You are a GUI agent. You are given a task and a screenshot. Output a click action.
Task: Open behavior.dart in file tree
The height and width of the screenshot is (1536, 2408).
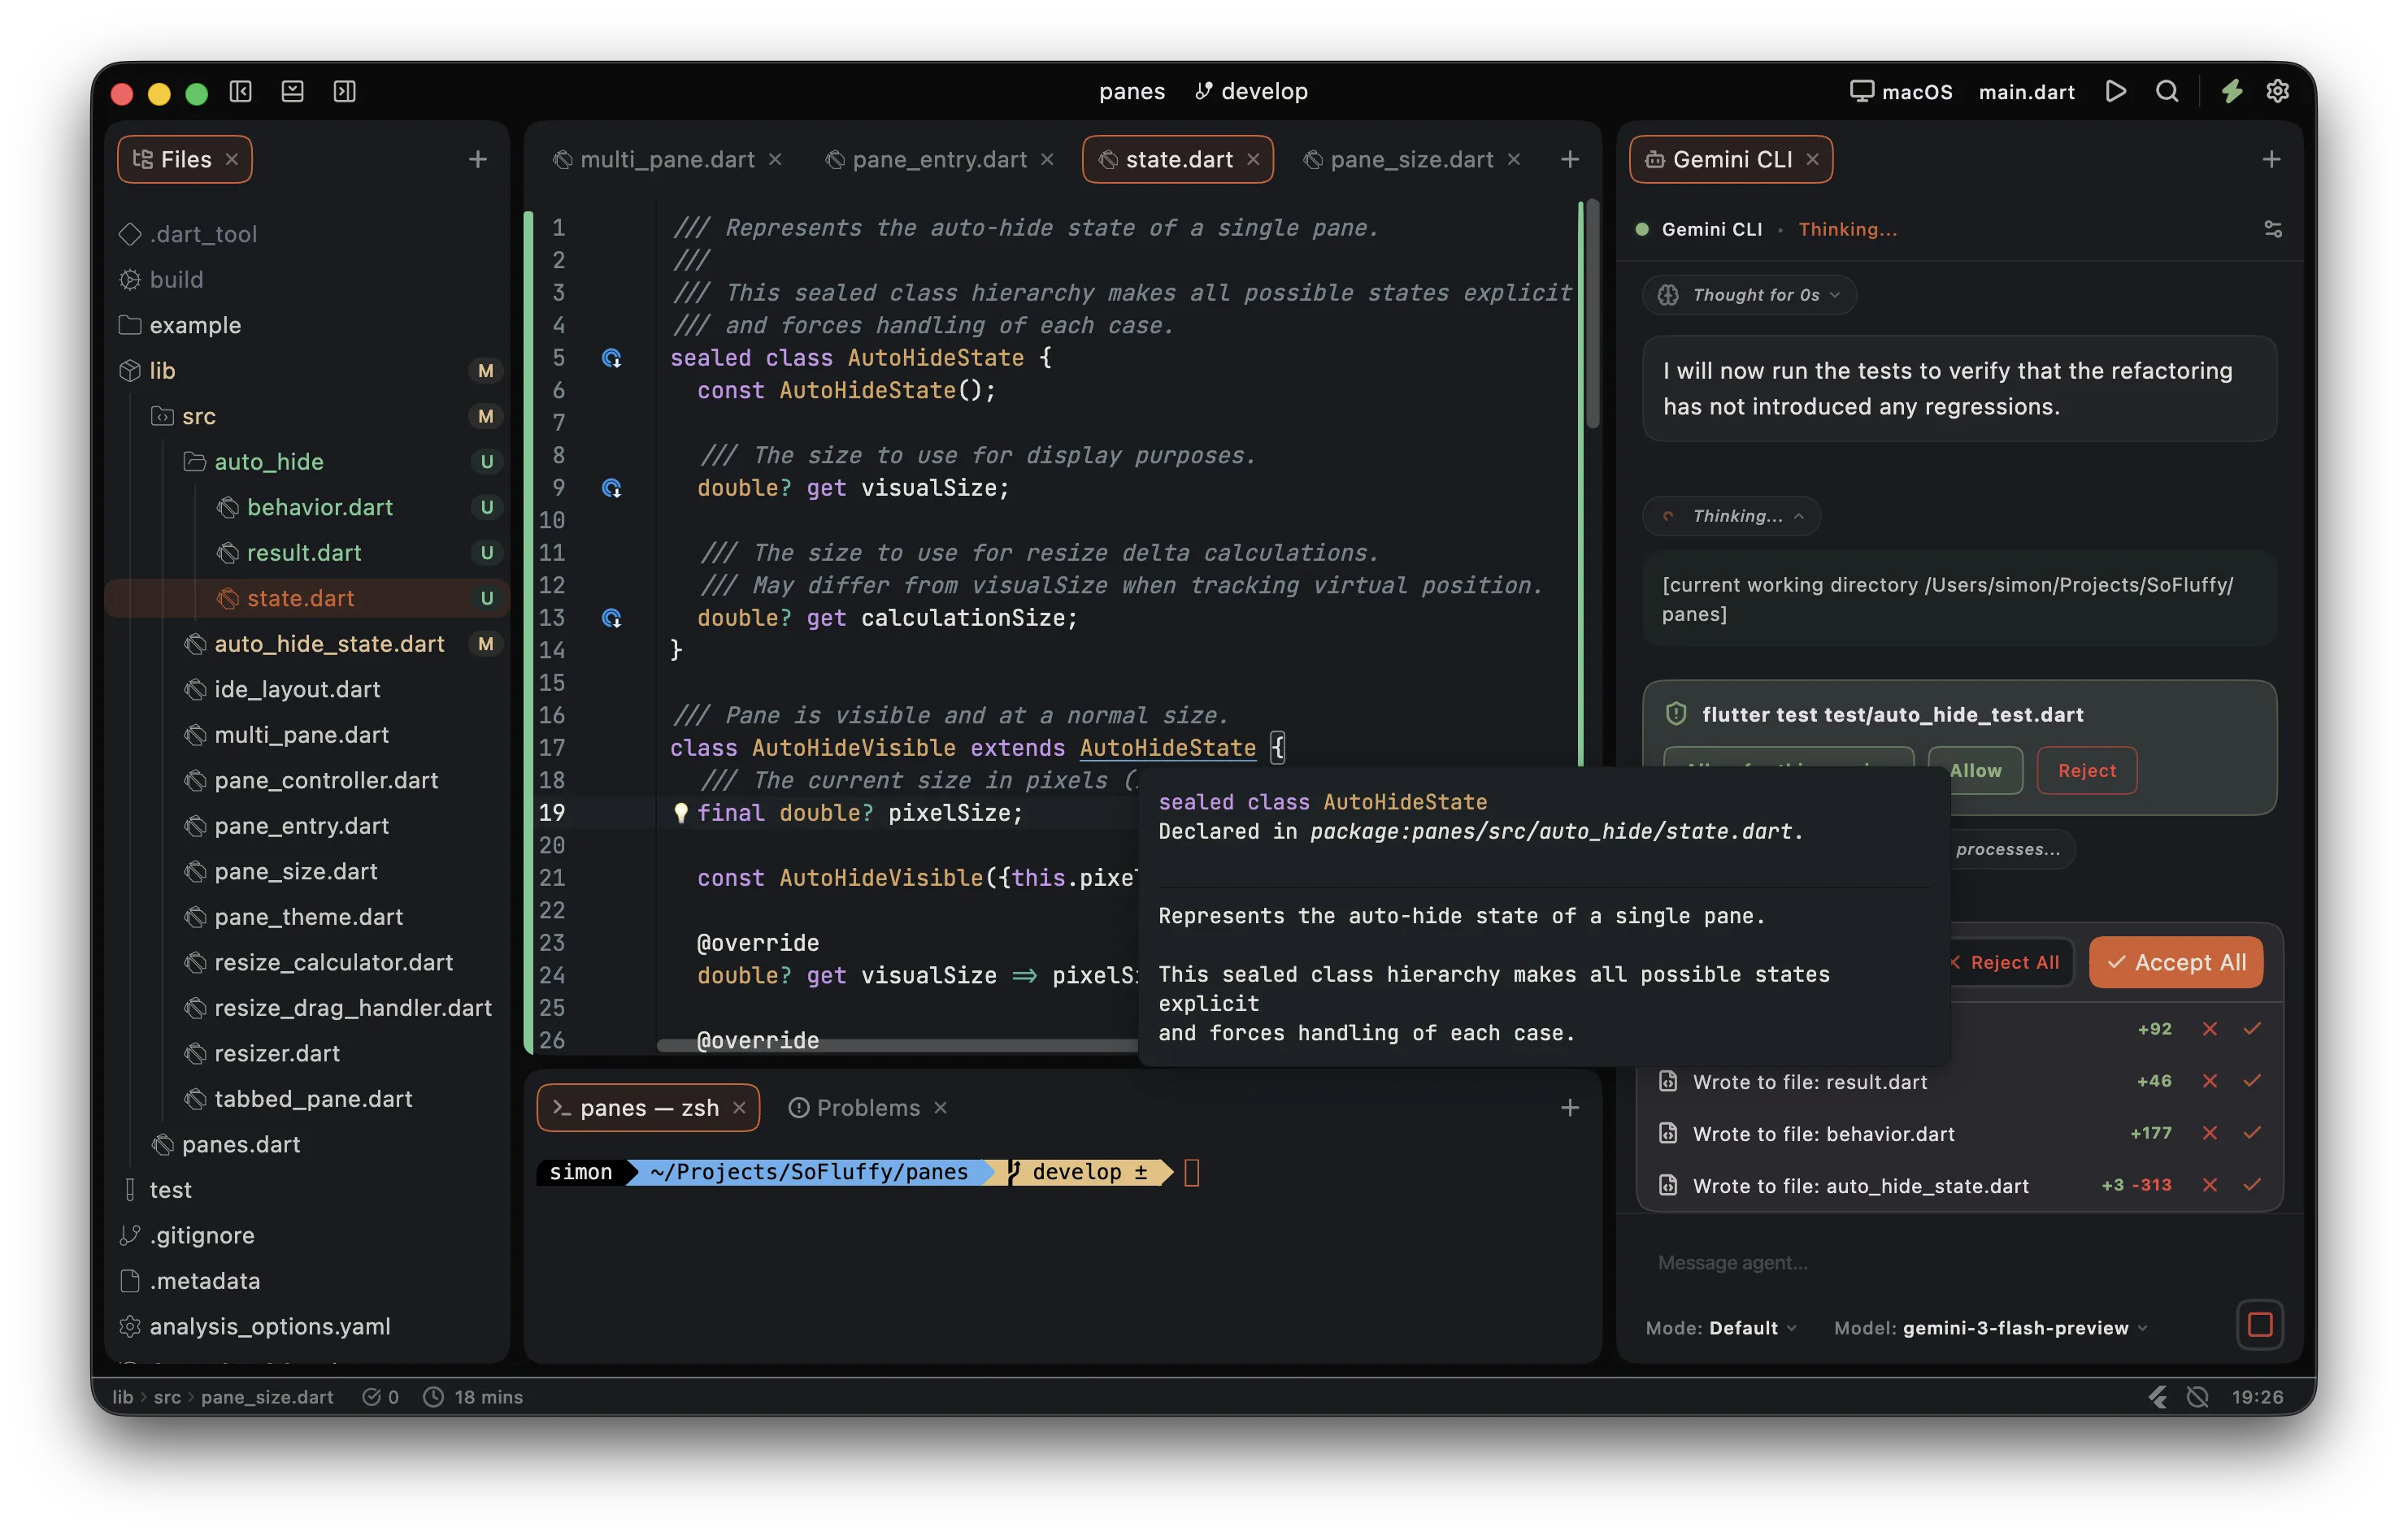(x=307, y=506)
